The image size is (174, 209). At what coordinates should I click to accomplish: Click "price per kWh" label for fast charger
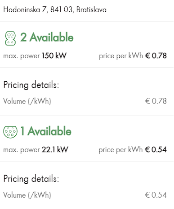coord(121,56)
